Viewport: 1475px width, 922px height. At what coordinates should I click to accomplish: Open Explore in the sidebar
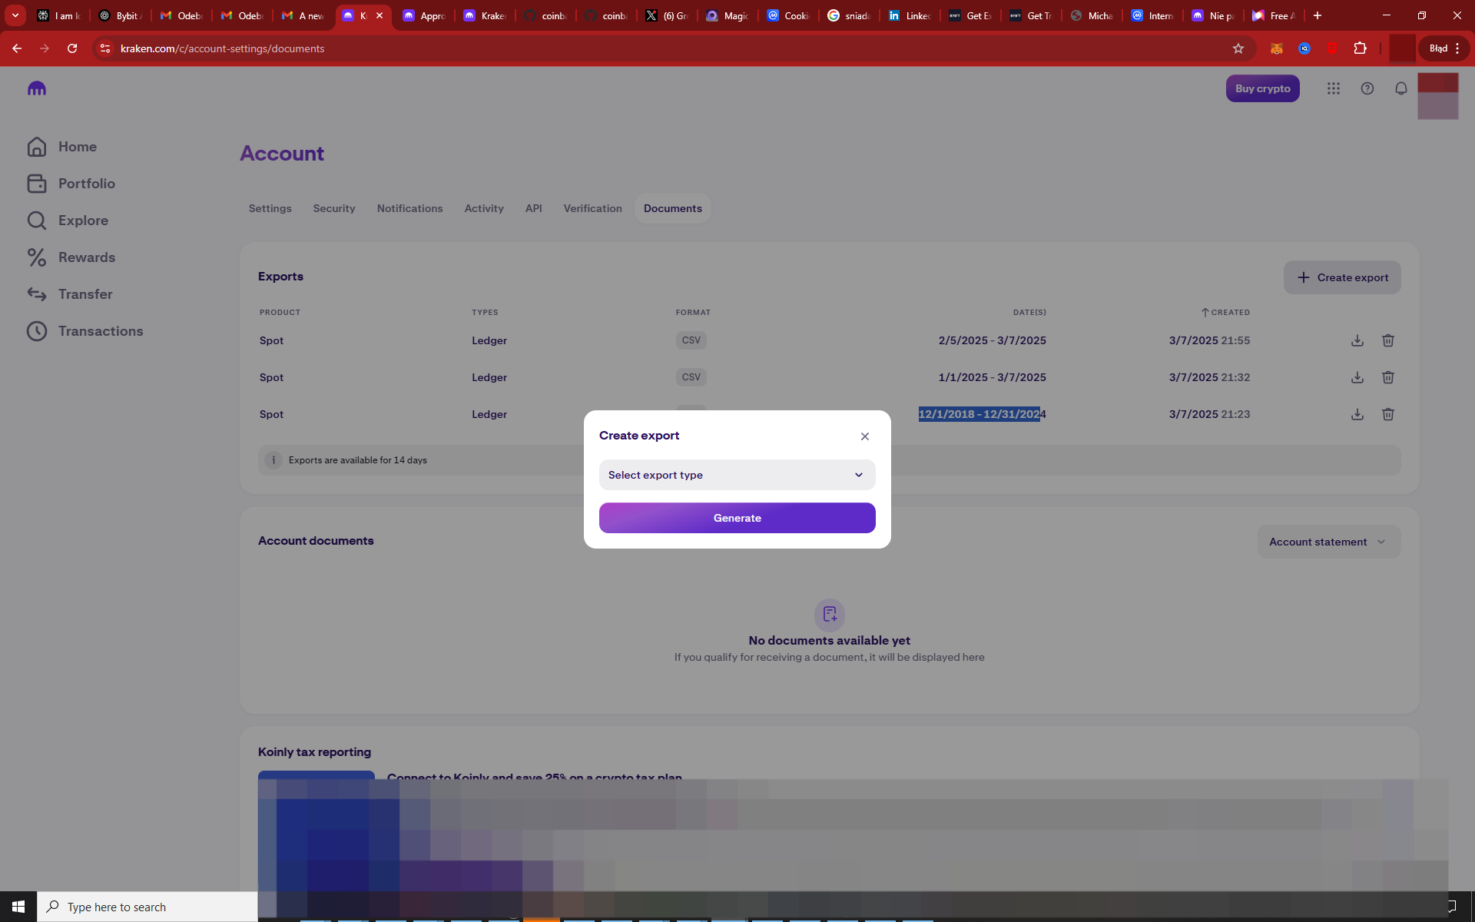[x=68, y=221]
